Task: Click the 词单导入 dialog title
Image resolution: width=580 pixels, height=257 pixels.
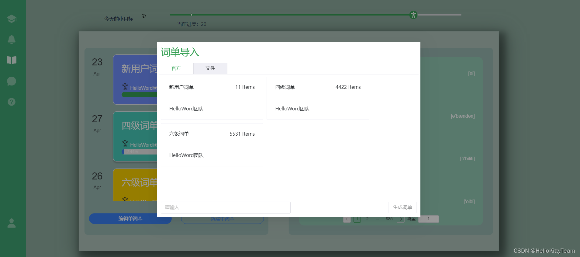Action: tap(180, 52)
